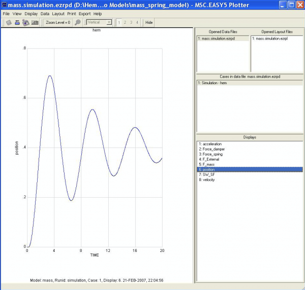Click the position y-axis label
Image resolution: width=305 pixels, height=290 pixels.
(x=17, y=148)
